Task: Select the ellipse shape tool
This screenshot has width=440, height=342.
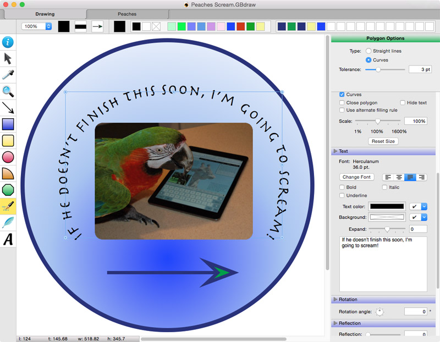Action: (8, 157)
